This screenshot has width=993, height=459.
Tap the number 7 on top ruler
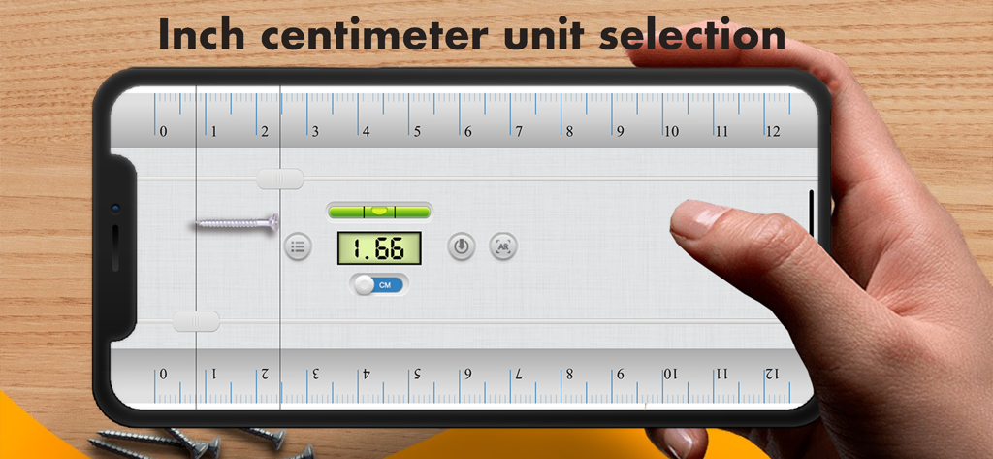click(x=519, y=133)
